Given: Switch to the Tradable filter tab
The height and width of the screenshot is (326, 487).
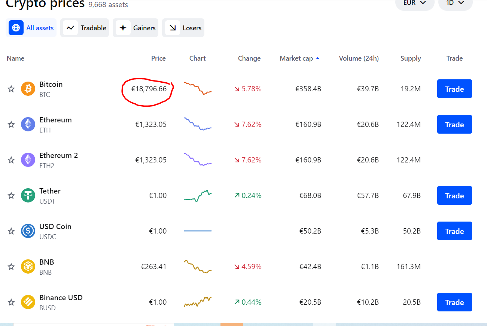Looking at the screenshot, I should (x=85, y=28).
